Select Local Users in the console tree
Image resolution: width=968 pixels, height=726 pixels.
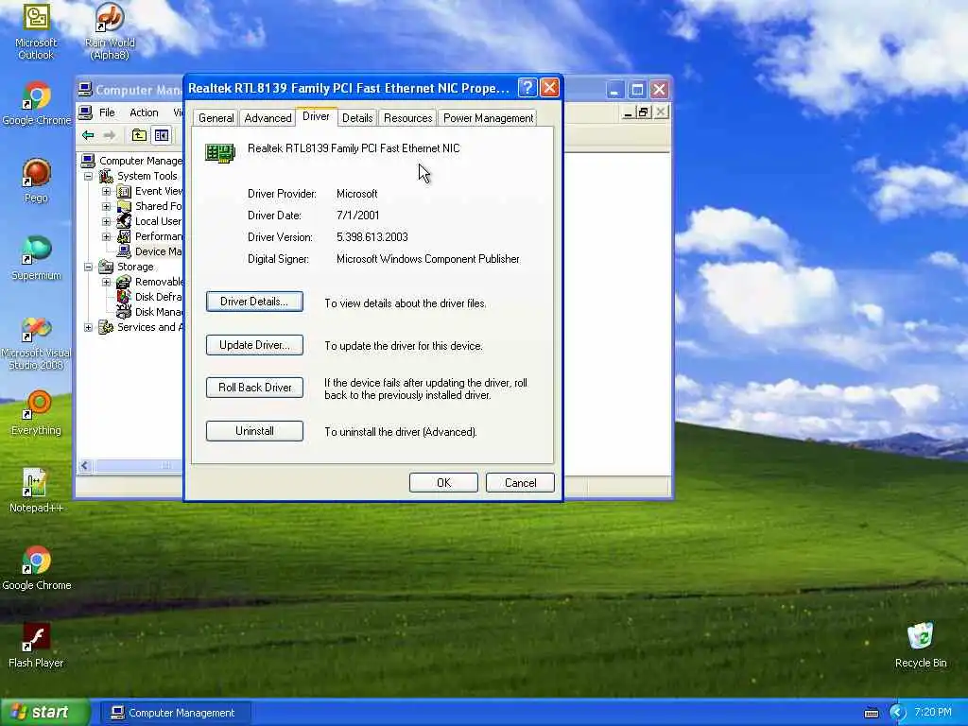[x=159, y=221]
